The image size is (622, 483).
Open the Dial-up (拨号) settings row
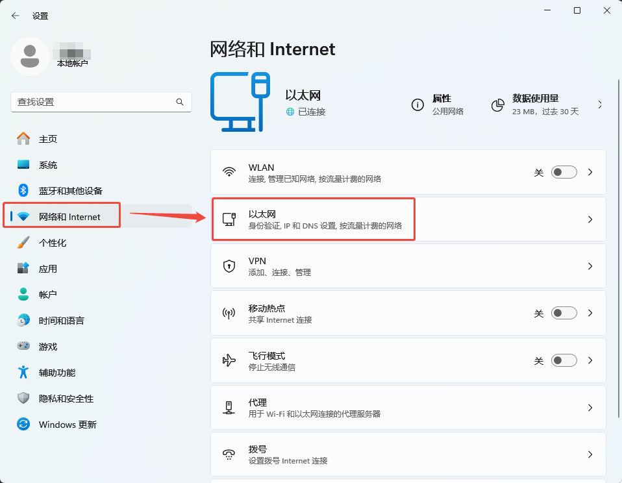(408, 454)
